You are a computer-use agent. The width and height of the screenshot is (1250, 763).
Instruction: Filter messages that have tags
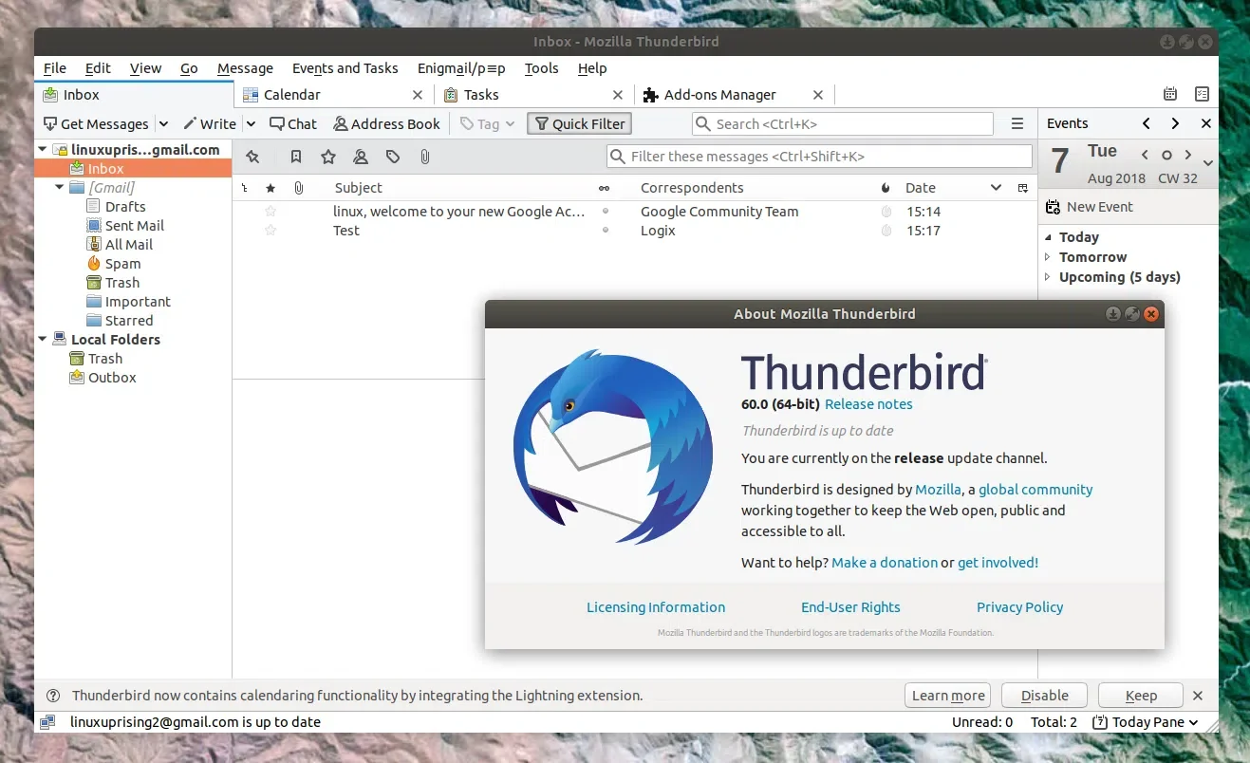tap(393, 157)
